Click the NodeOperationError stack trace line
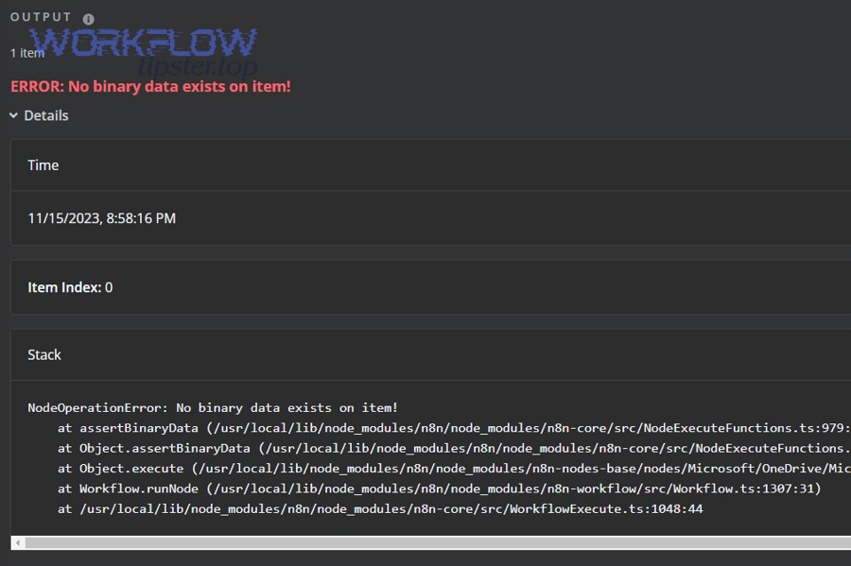 (213, 407)
